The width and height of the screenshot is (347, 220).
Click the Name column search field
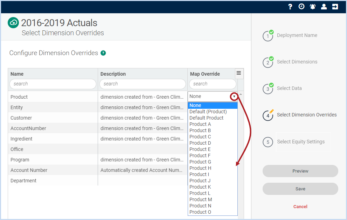53,84
